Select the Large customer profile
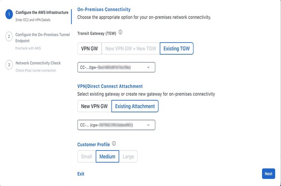 tap(128, 156)
